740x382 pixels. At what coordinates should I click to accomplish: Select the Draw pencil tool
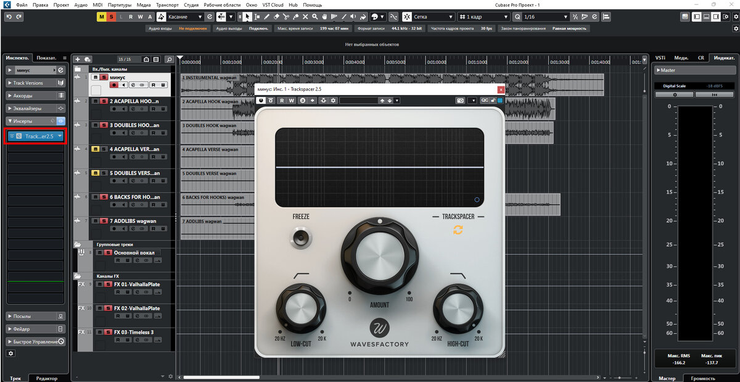(267, 17)
